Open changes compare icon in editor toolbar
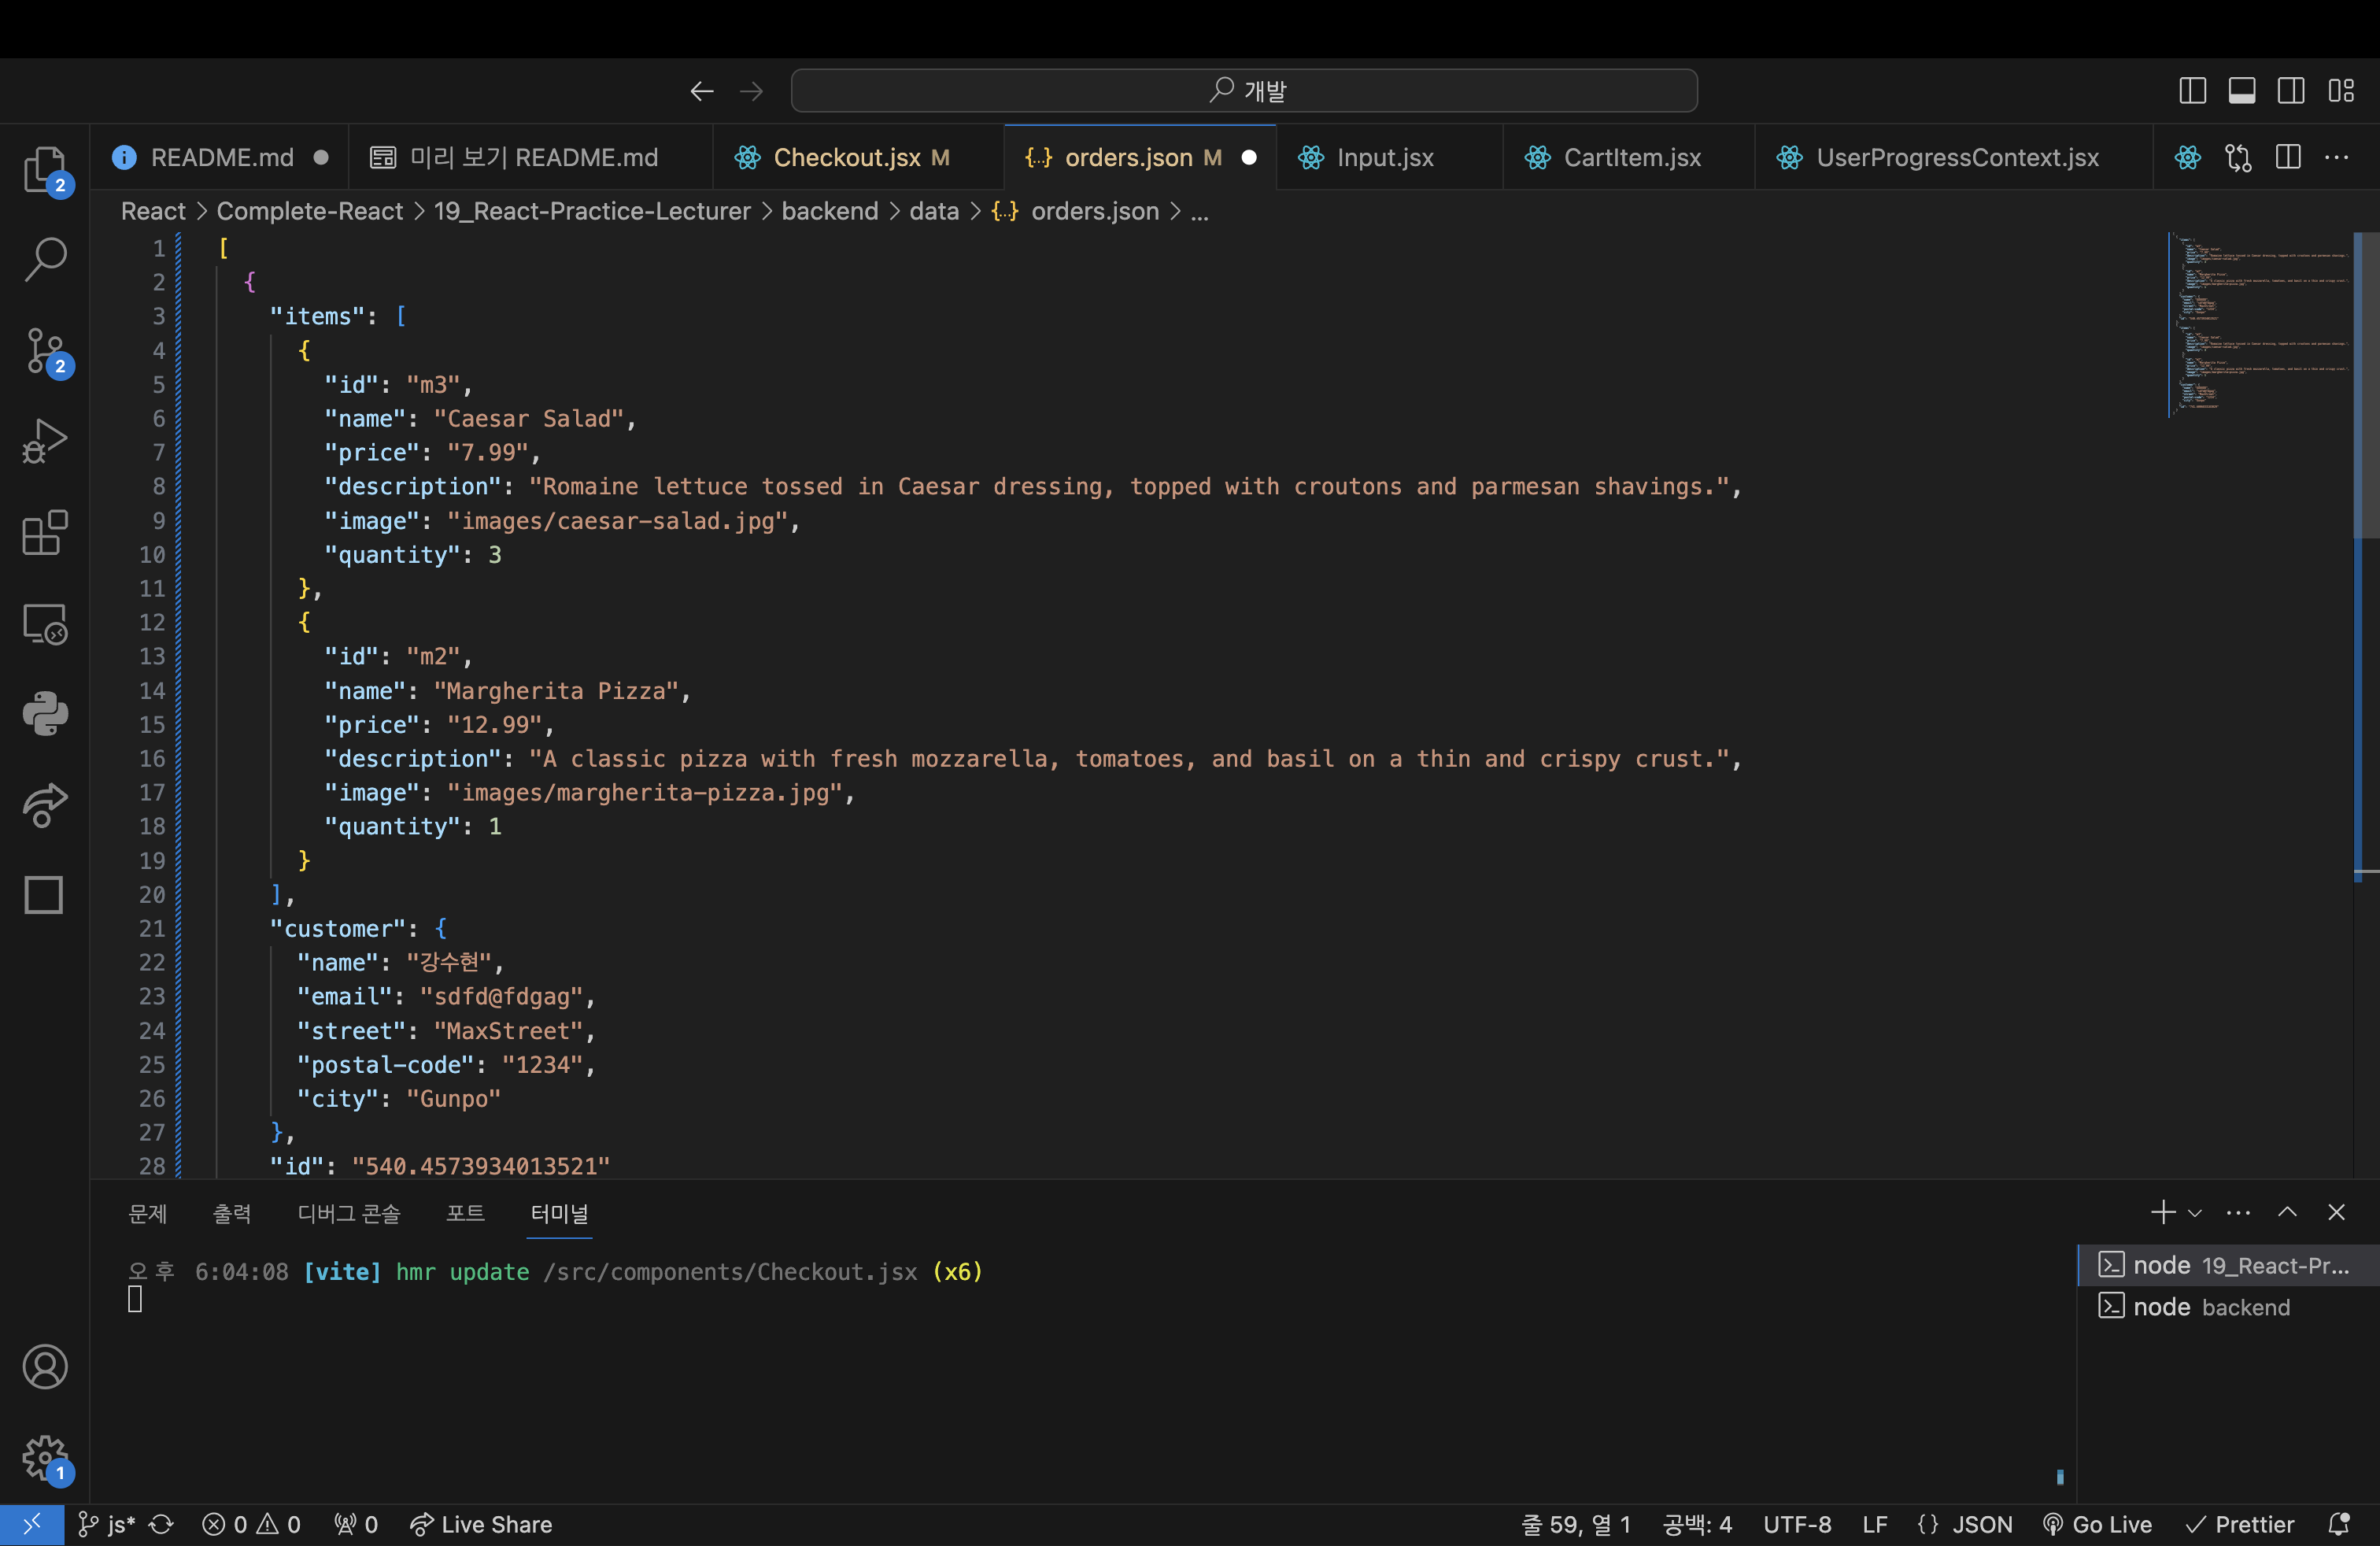This screenshot has width=2380, height=1546. point(2237,158)
